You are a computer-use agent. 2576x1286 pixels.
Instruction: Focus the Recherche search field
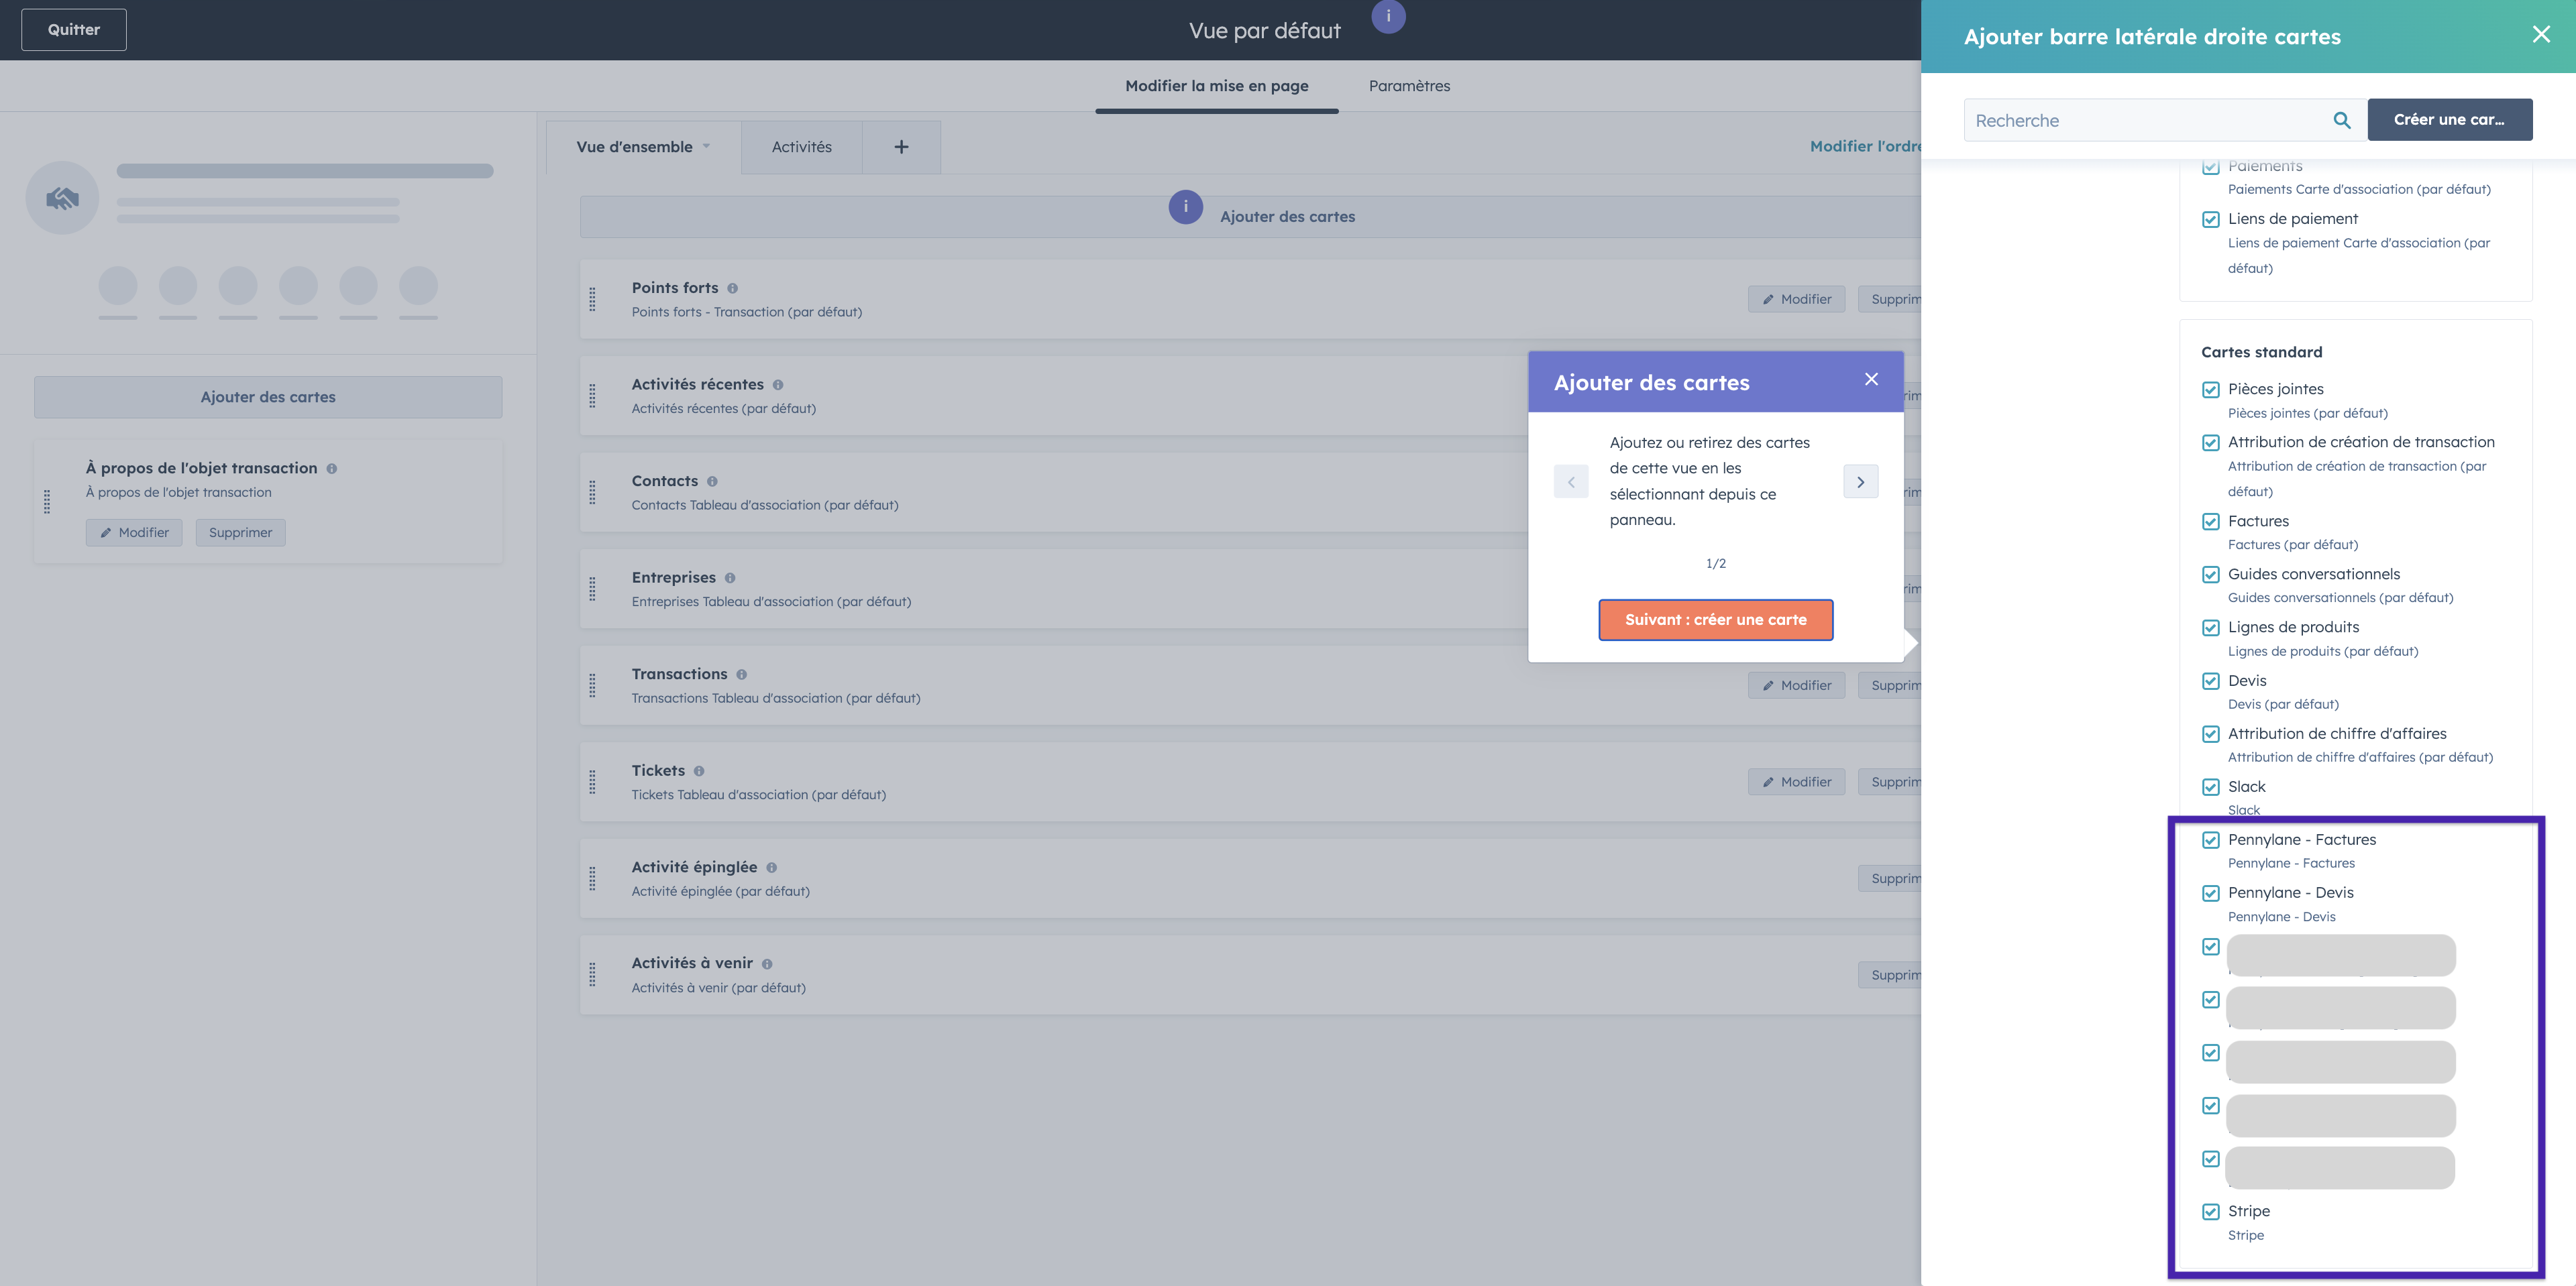2140,120
